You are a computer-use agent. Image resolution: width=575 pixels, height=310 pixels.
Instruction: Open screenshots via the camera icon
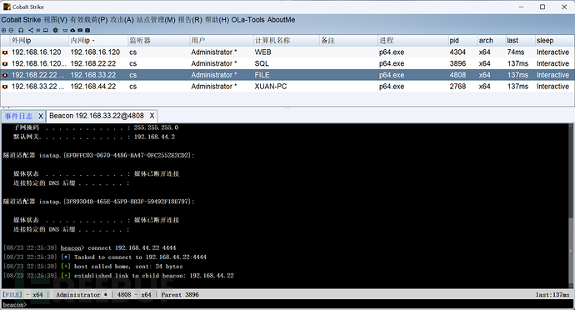87,30
